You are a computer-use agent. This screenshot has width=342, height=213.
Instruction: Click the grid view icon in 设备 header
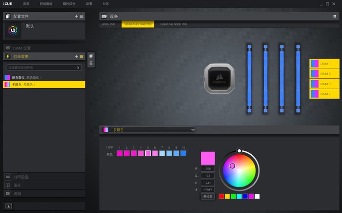click(335, 16)
